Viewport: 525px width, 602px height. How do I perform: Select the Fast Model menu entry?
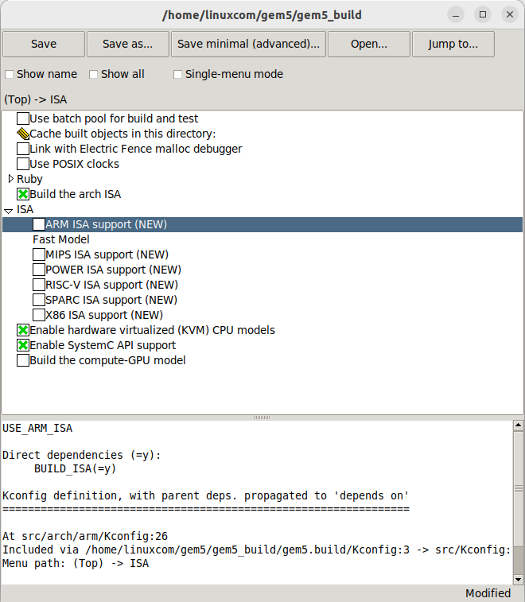pyautogui.click(x=60, y=239)
